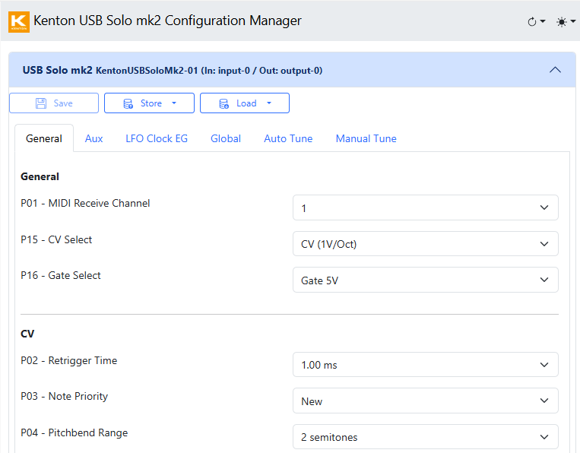
Task: Open the MIDI Receive Channel dropdown
Action: (425, 207)
